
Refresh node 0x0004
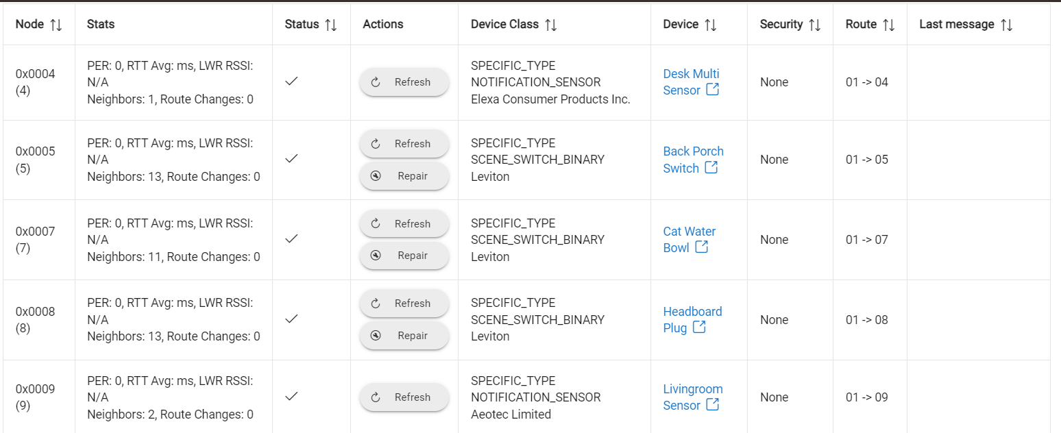404,82
